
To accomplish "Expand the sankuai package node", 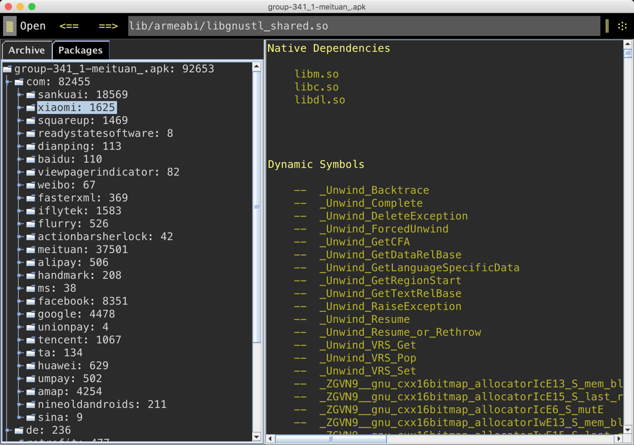I will coord(20,95).
